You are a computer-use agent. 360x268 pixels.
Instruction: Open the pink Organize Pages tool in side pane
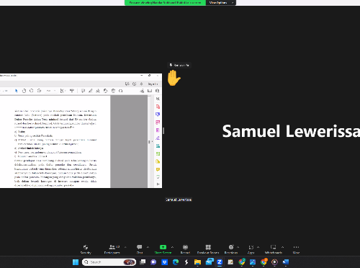tap(158, 122)
